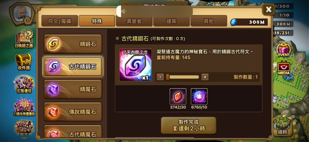Tap the 訂製禮包 custom pack icon
The width and height of the screenshot is (309, 142).
(24, 85)
